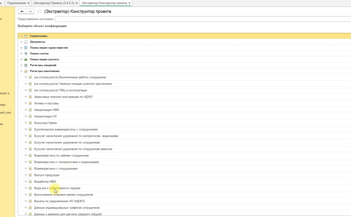The width and height of the screenshot is (351, 217).
Task: Click the Документы document icon
Action: tap(26, 42)
